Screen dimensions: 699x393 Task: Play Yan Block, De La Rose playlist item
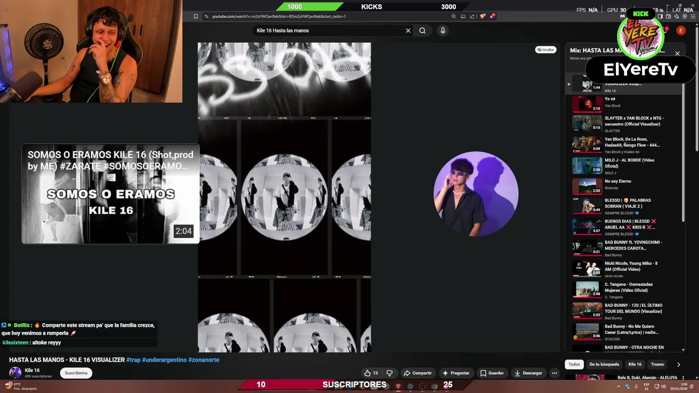pos(623,145)
